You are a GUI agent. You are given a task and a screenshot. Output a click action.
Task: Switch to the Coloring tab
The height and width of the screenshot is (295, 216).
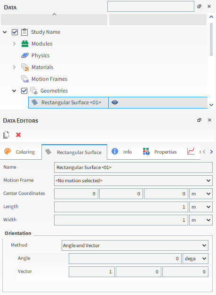(20, 152)
